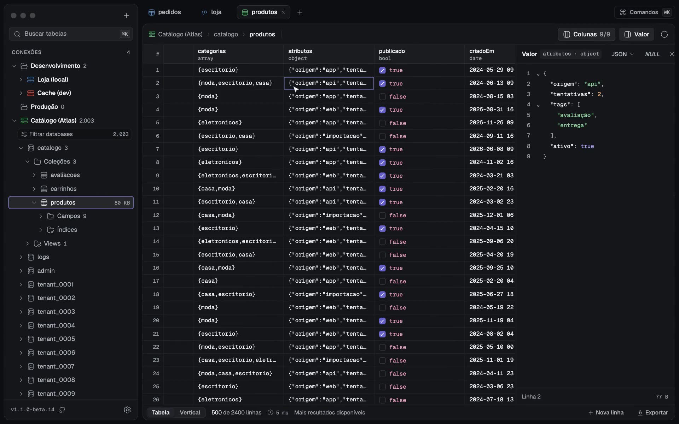Image resolution: width=679 pixels, height=424 pixels.
Task: Expand the Views folder
Action: 27,244
